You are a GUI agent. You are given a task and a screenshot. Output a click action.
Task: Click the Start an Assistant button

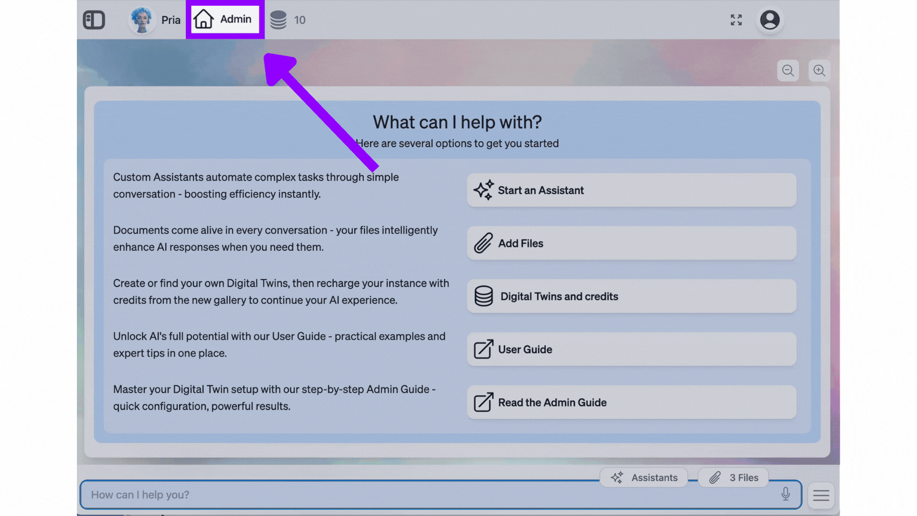pos(631,190)
